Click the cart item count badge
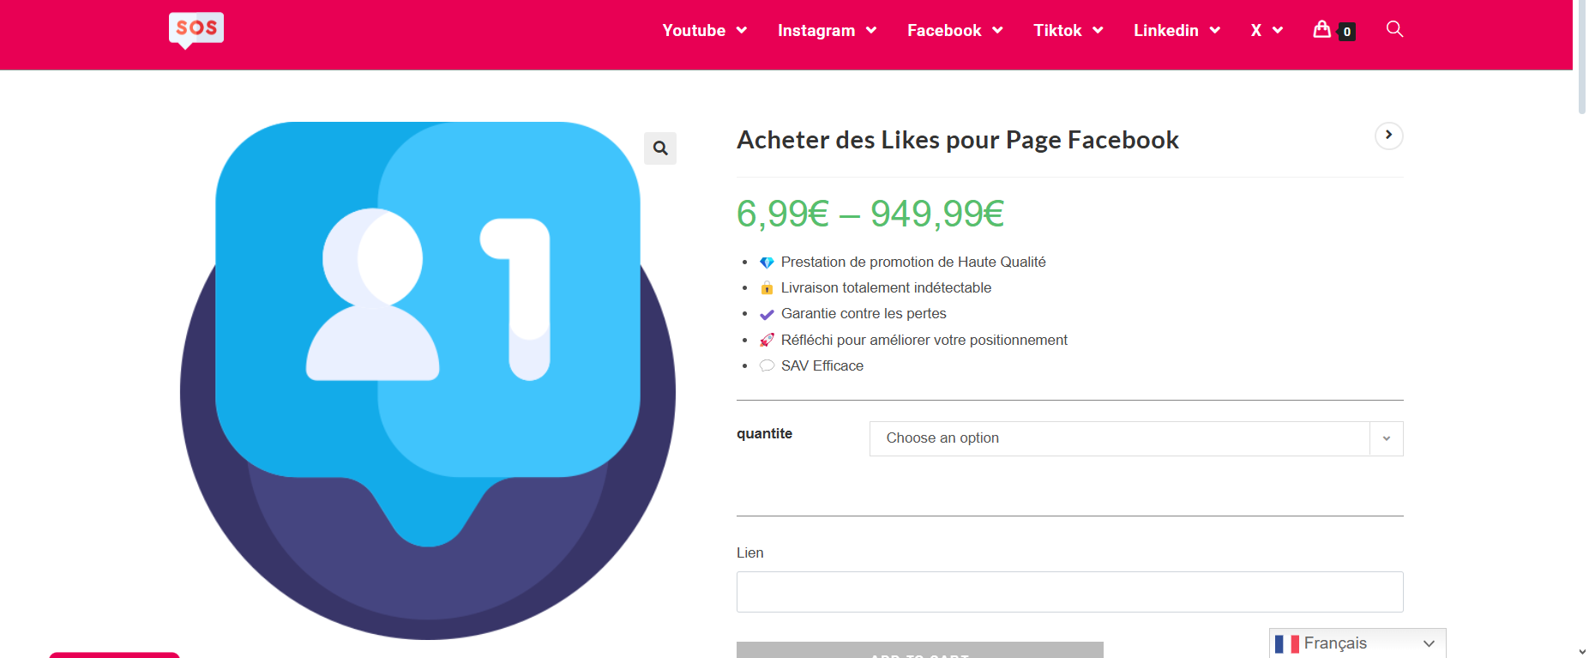1589x658 pixels. pyautogui.click(x=1347, y=32)
